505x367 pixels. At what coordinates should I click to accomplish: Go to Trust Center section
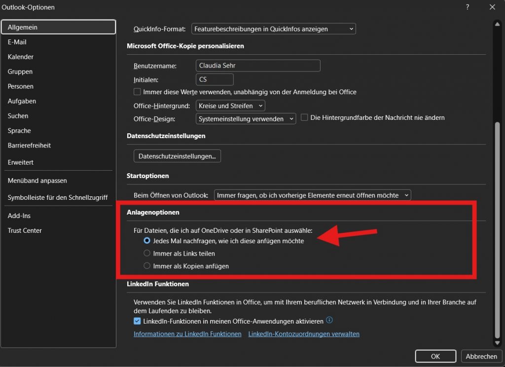(x=25, y=230)
